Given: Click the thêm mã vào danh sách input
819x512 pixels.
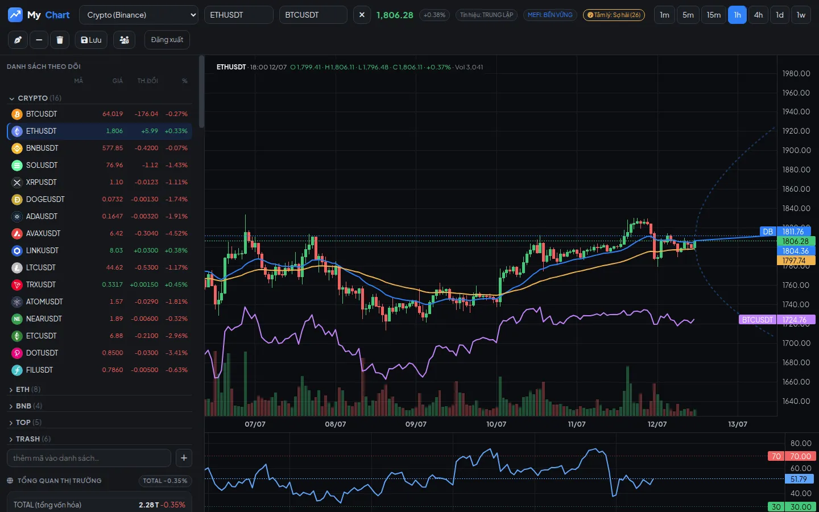Looking at the screenshot, I should 89,458.
